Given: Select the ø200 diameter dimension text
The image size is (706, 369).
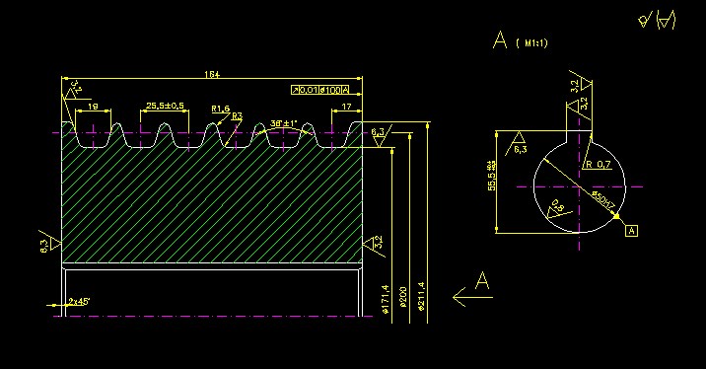Looking at the screenshot, I should [x=403, y=297].
